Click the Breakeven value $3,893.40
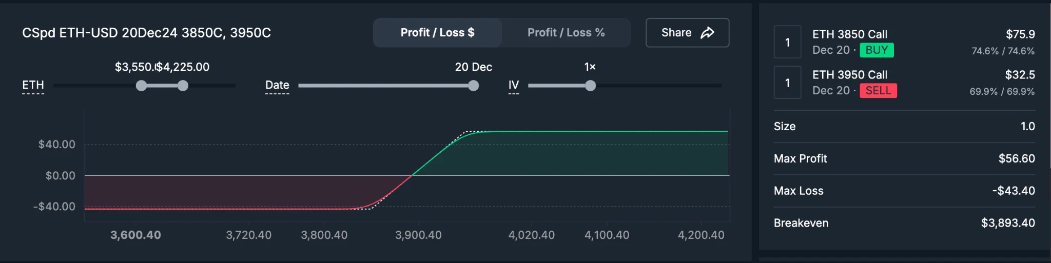1051x263 pixels. tap(1007, 223)
